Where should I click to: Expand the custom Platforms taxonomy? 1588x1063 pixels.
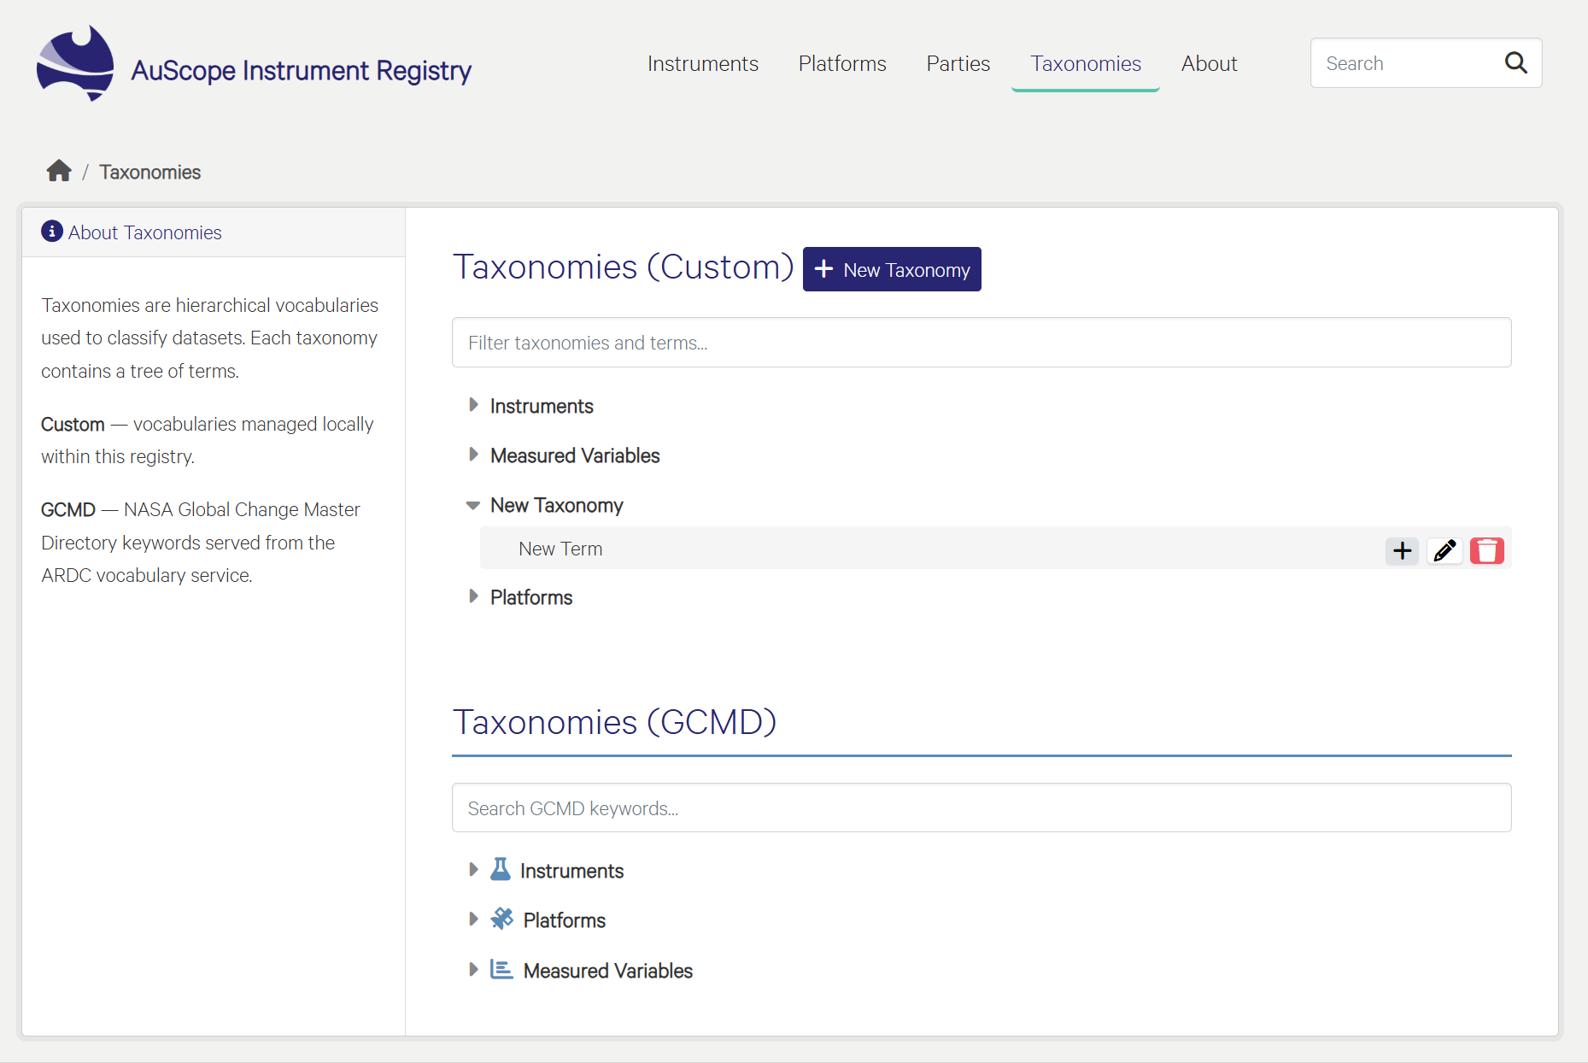pos(473,596)
